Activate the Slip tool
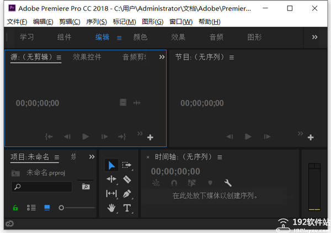This screenshot has height=233, width=331. point(111,194)
